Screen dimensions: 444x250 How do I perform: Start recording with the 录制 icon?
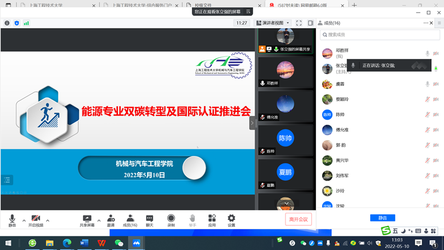[171, 220]
